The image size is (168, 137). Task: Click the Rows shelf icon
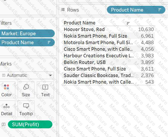63,10
